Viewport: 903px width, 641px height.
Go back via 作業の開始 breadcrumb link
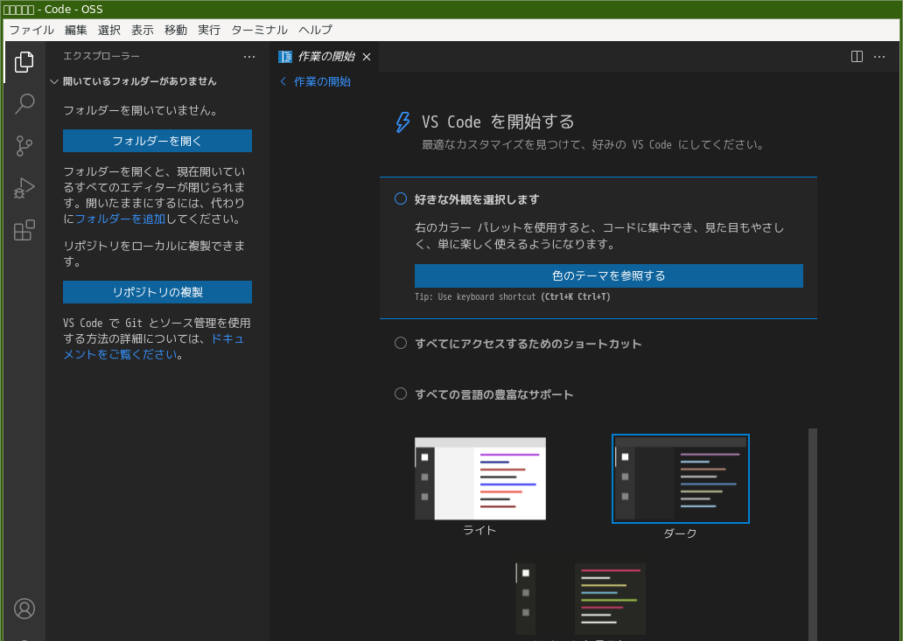(x=316, y=81)
